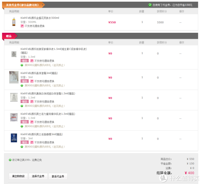Open the 男士洁面者喱3ml gift link
The image size is (201, 184).
[x=42, y=134]
